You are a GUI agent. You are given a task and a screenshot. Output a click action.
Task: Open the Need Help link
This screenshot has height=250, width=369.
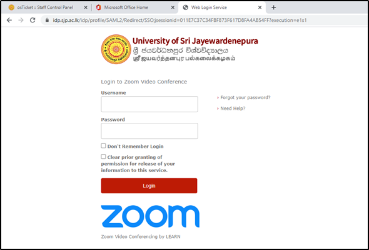pyautogui.click(x=233, y=108)
